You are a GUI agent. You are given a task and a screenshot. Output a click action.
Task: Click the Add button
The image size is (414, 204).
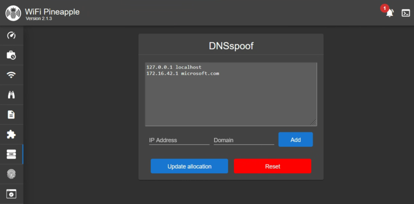(x=296, y=140)
